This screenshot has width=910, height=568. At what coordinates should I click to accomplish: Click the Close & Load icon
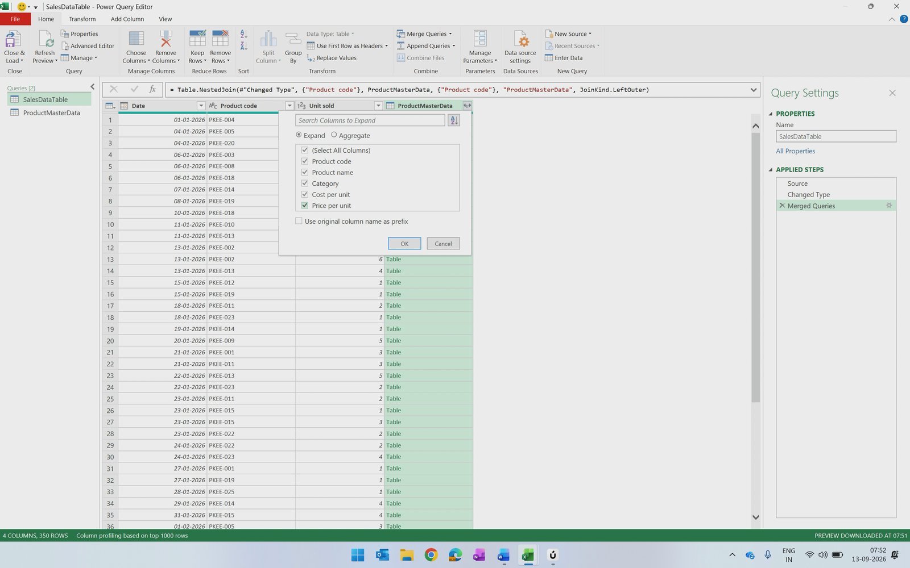pos(14,39)
